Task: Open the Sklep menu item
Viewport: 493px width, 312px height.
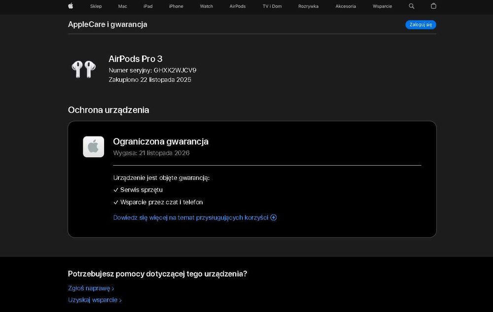Action: [96, 6]
